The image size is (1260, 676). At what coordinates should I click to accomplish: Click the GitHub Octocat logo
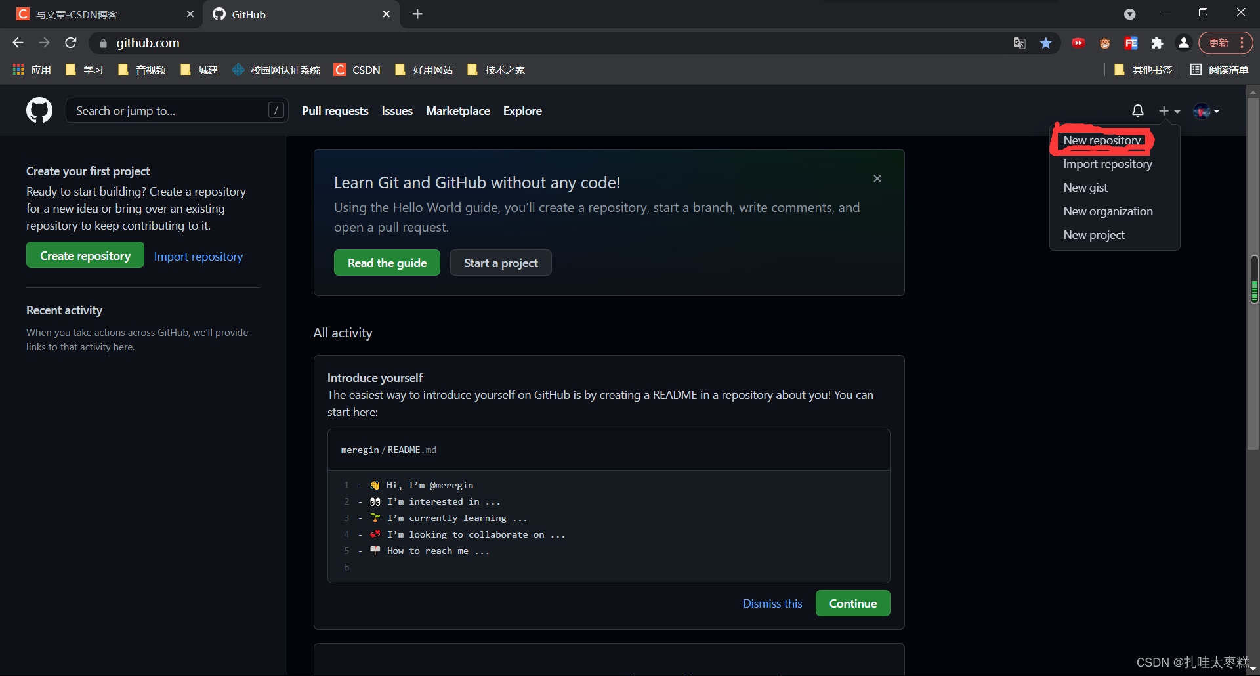tap(39, 110)
